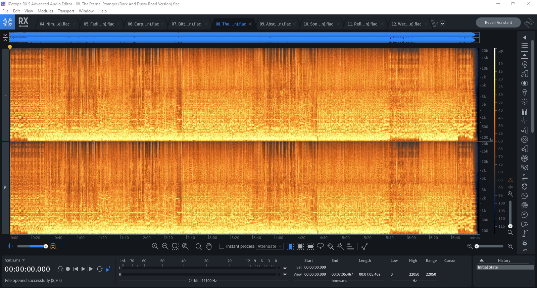537x288 pixels.
Task: Click the Repair Assistant button
Action: (x=498, y=22)
